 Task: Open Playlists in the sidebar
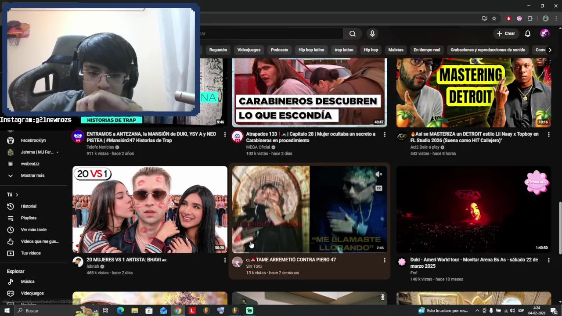pyautogui.click(x=29, y=218)
